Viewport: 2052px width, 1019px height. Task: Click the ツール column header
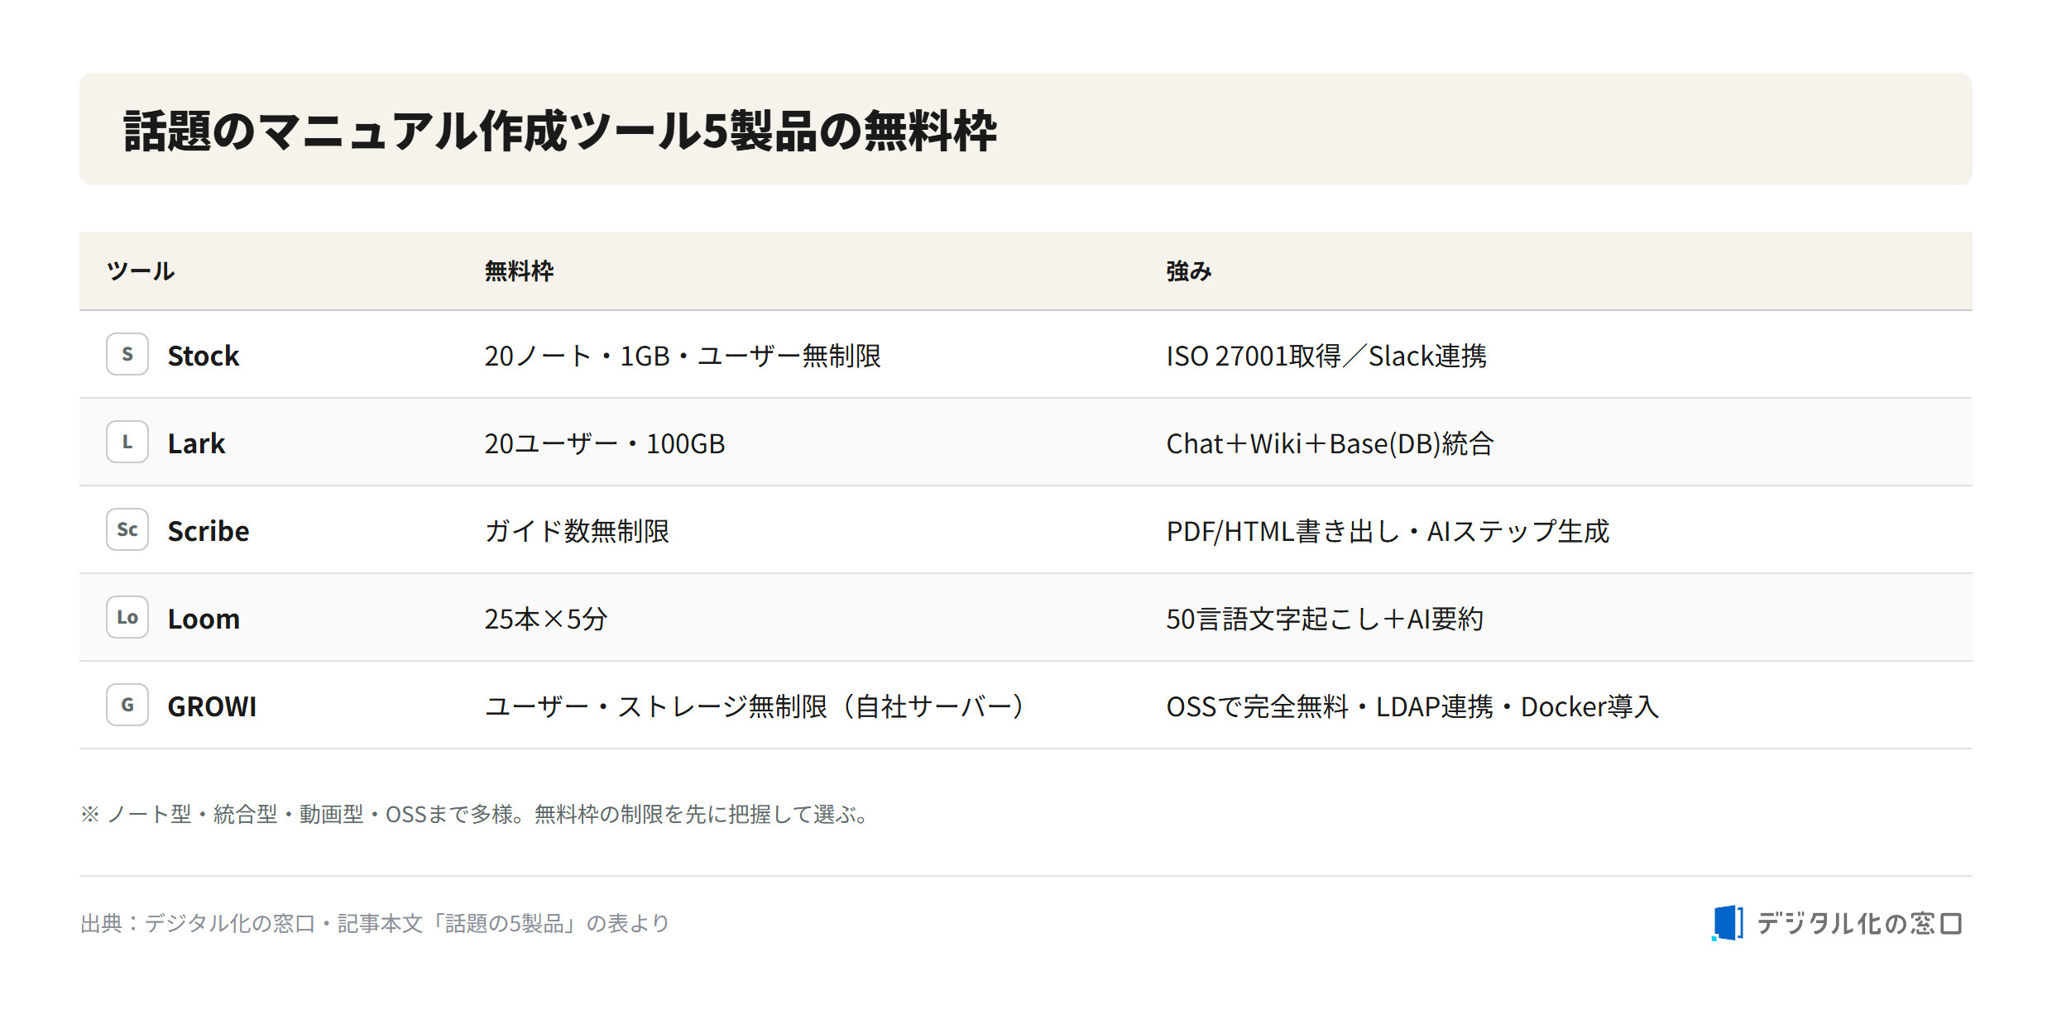point(141,271)
